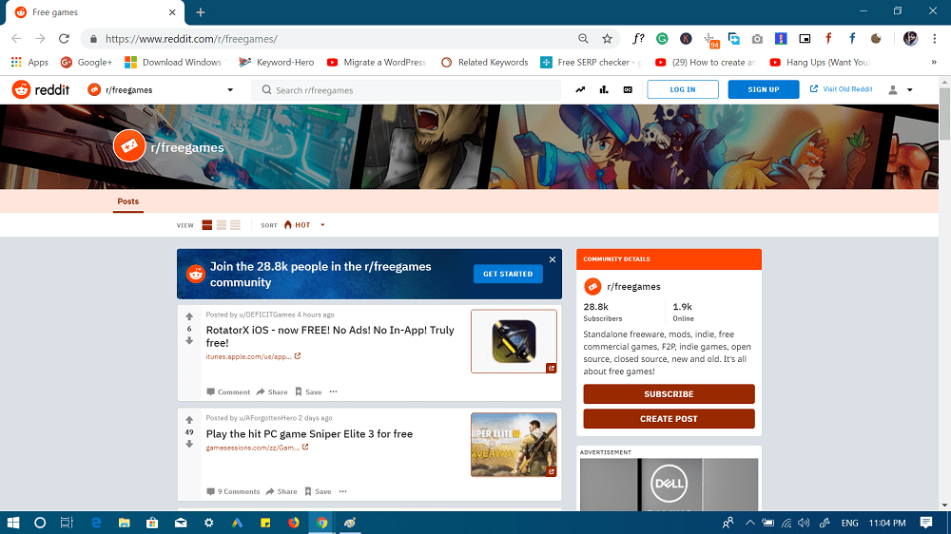Open Visit Old Reddit link
Screen dimensions: 951x534
pos(842,89)
